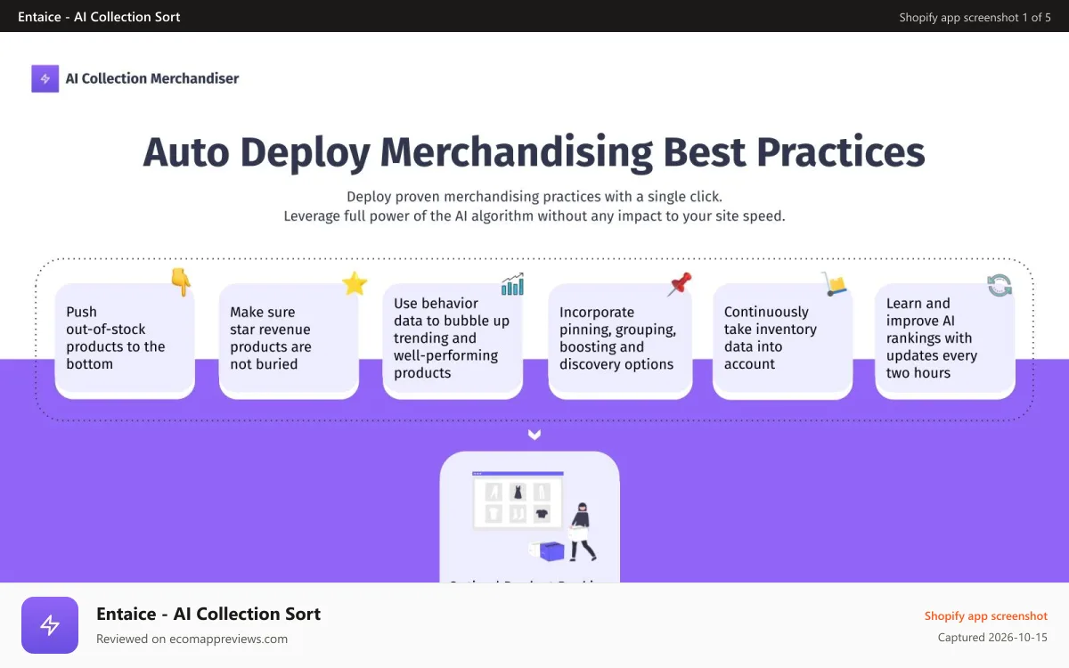
Task: Click the pointing-down hand emoji icon
Action: click(x=181, y=282)
